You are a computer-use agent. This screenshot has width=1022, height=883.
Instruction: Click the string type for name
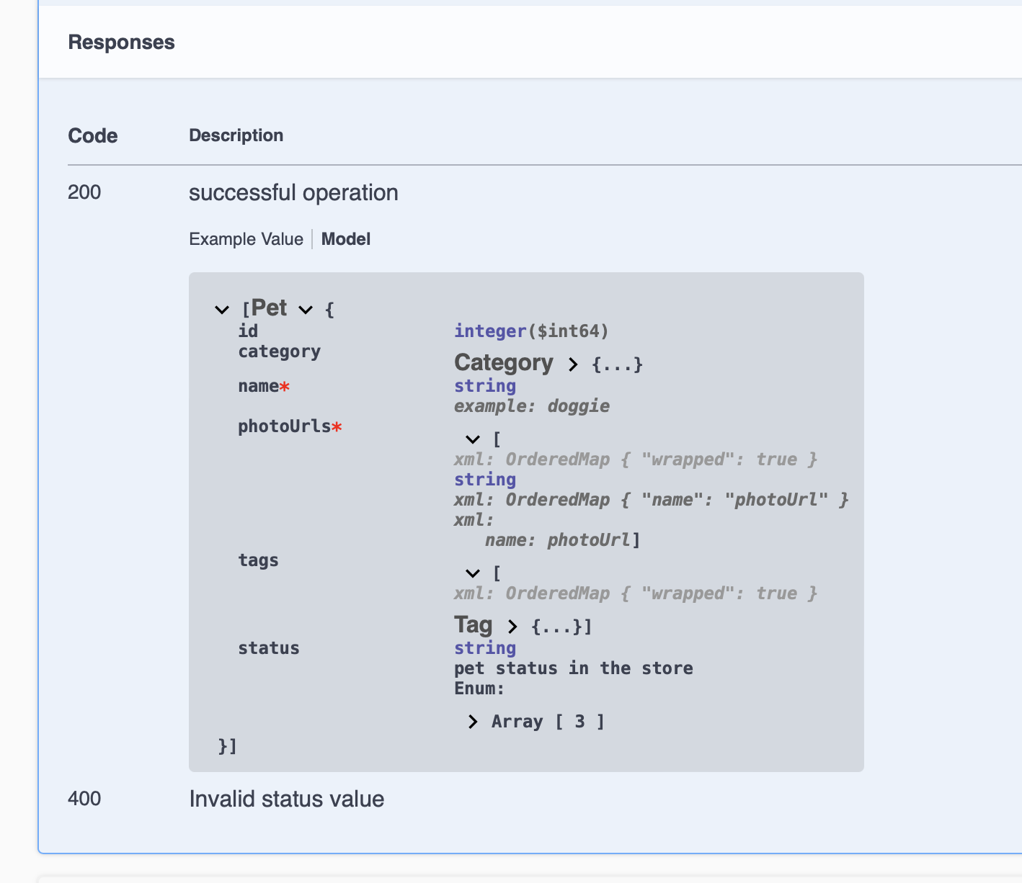485,386
